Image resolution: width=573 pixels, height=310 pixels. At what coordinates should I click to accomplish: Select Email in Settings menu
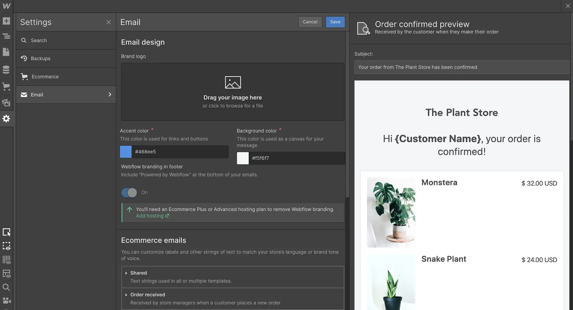click(66, 95)
